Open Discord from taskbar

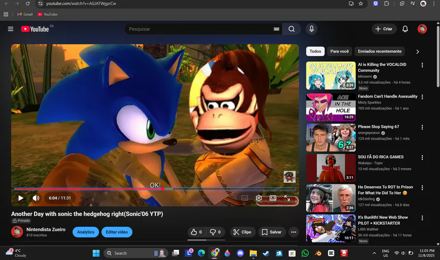pyautogui.click(x=240, y=253)
